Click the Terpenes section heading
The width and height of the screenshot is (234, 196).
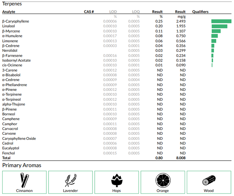12,4
